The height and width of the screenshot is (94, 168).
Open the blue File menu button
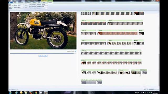click(x=10, y=3)
